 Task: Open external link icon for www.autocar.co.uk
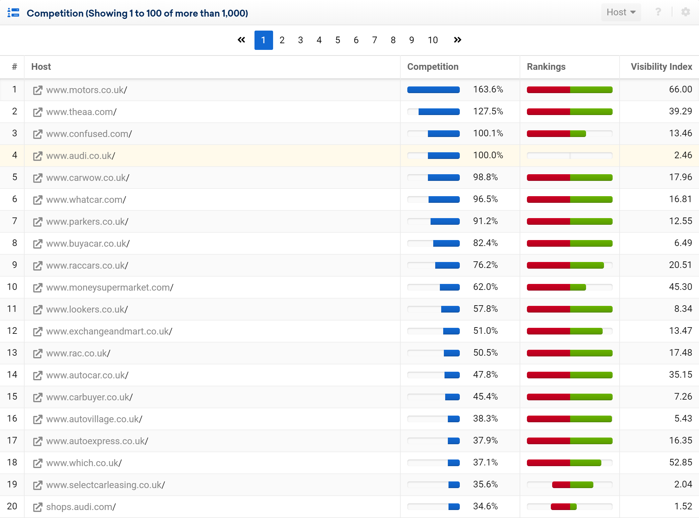(x=38, y=375)
